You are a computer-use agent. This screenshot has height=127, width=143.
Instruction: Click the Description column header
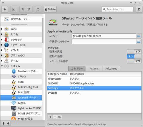(x=105, y=74)
